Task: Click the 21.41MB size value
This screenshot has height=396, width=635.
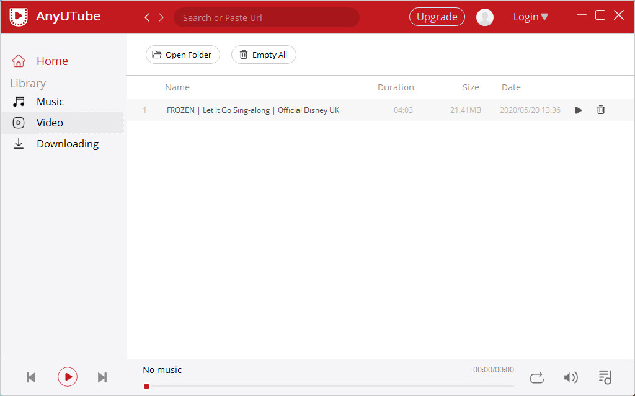Action: click(466, 110)
